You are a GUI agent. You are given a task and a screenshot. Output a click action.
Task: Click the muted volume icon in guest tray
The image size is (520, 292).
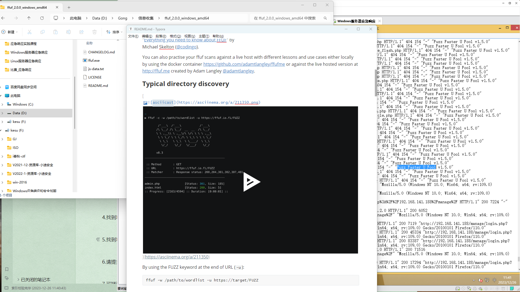click(x=480, y=280)
